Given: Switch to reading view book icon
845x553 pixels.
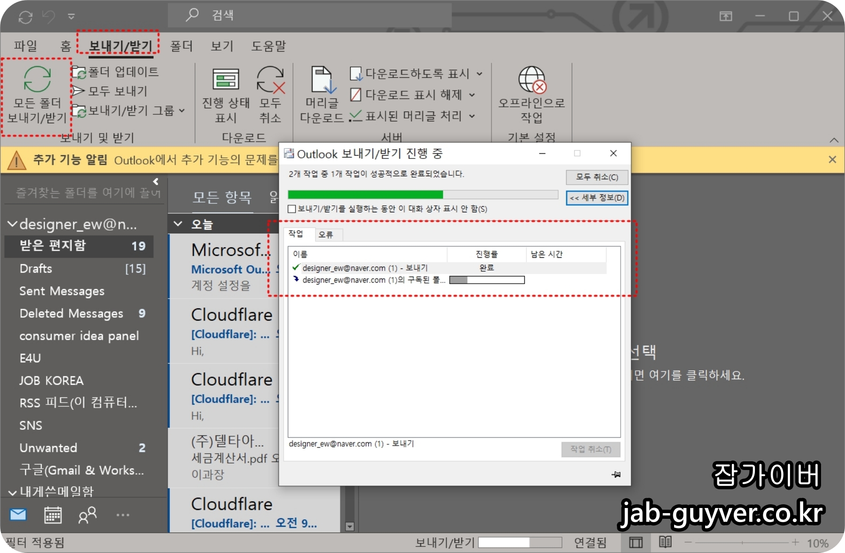Looking at the screenshot, I should (665, 542).
